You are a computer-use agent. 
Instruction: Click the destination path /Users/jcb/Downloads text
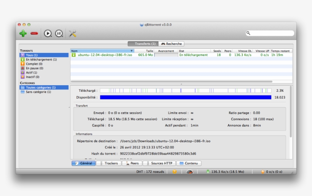pos(165,141)
